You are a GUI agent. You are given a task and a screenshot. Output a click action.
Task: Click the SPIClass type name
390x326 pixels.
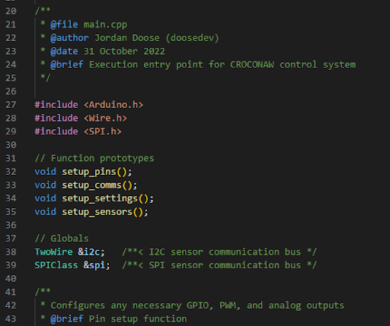[x=56, y=265]
